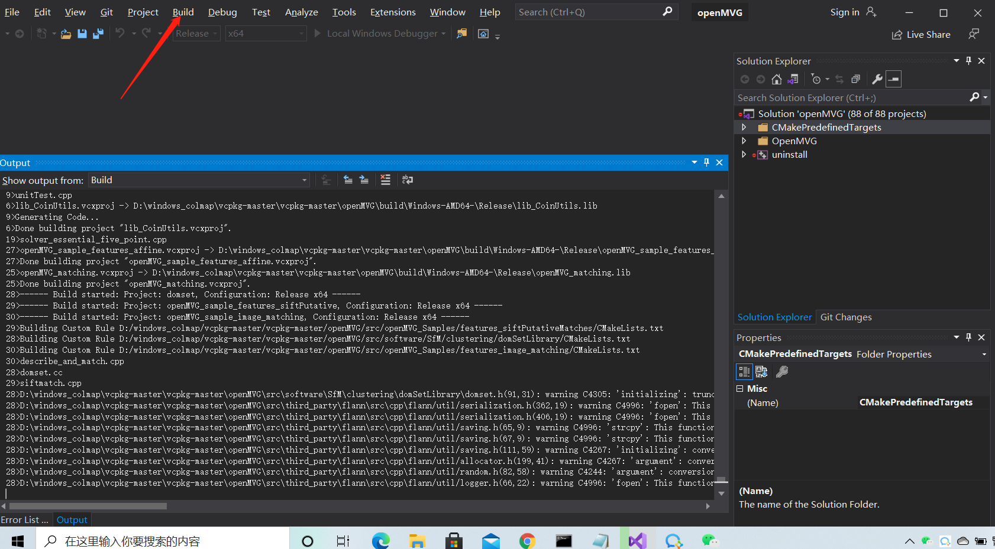Toggle Word Wrap in Output window
This screenshot has width=995, height=549.
click(x=407, y=180)
